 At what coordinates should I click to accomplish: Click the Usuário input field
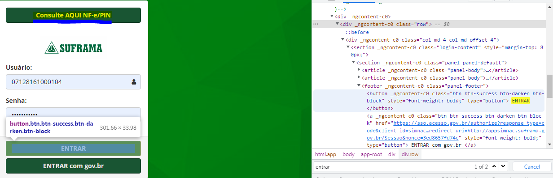tap(73, 82)
